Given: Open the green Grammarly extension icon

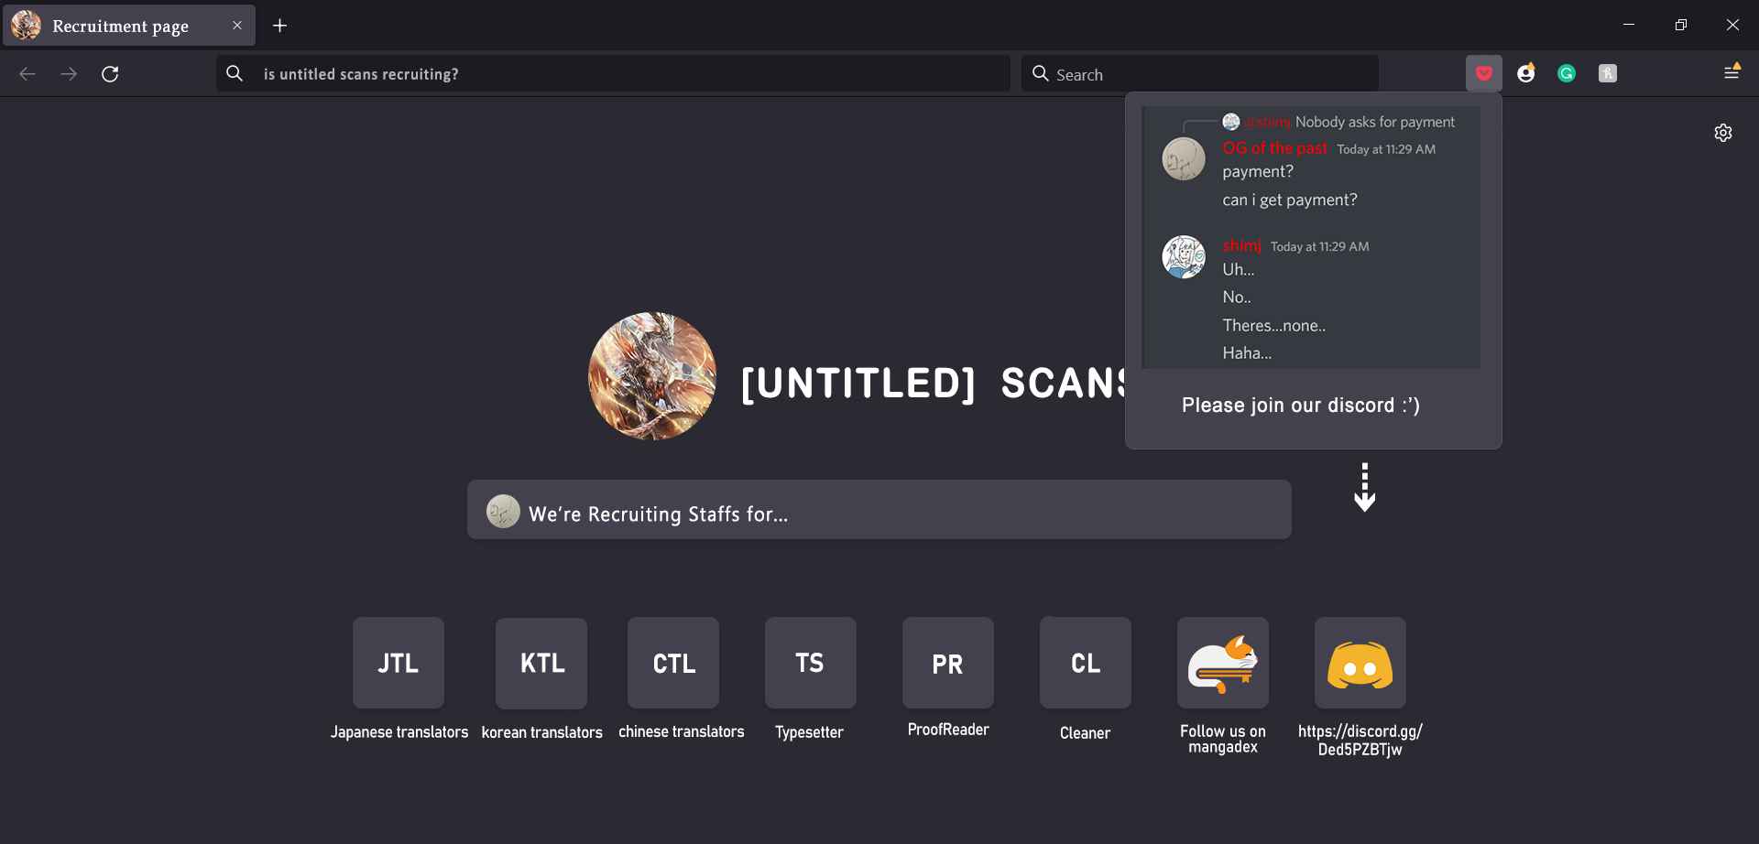Looking at the screenshot, I should [x=1566, y=73].
